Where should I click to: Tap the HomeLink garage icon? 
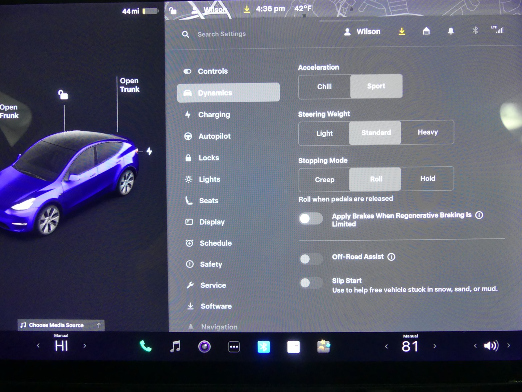click(x=426, y=32)
